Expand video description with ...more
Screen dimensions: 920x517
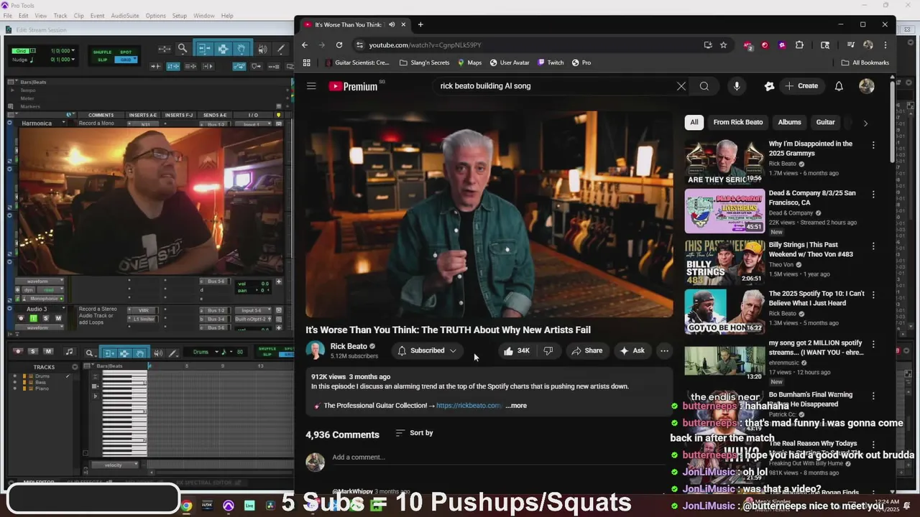pyautogui.click(x=516, y=406)
